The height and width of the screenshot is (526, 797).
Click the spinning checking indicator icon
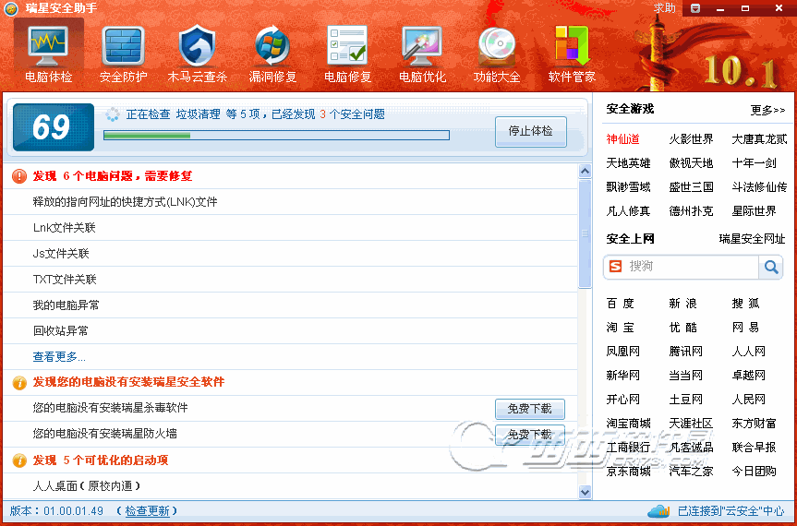(113, 114)
